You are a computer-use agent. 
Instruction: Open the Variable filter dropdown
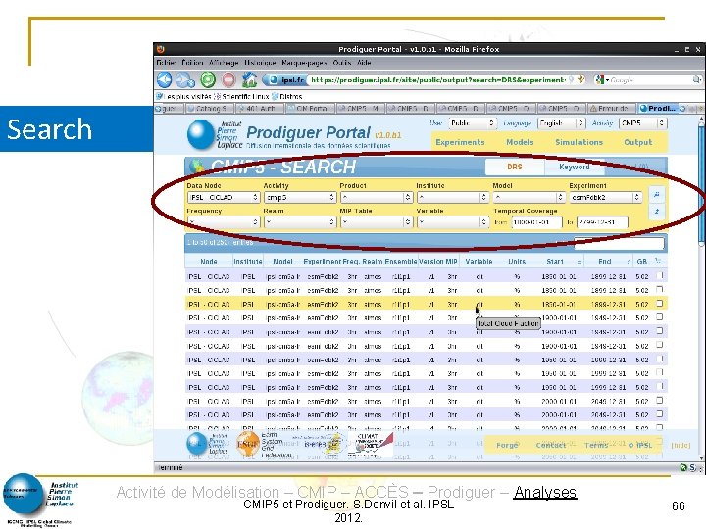click(x=452, y=221)
